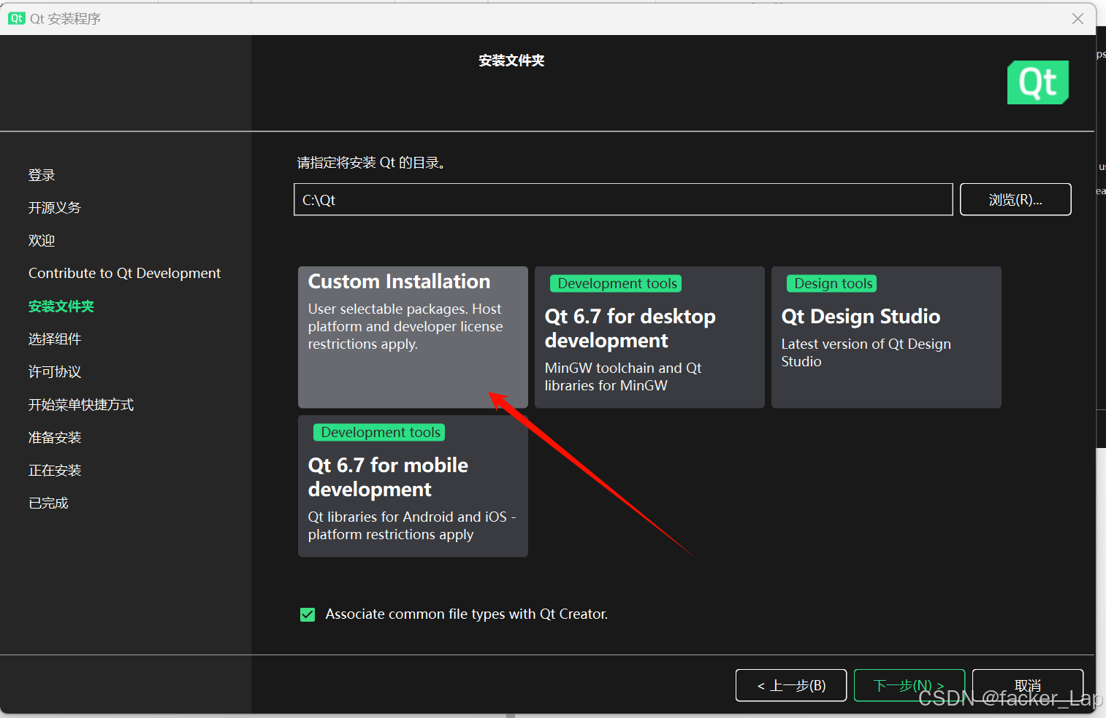
Task: Choose Qt 6.7 for desktop development card
Action: point(649,337)
